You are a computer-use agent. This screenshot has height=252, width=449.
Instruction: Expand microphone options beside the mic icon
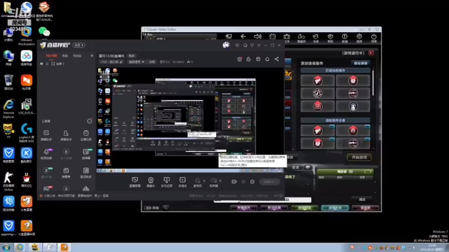click(x=204, y=180)
